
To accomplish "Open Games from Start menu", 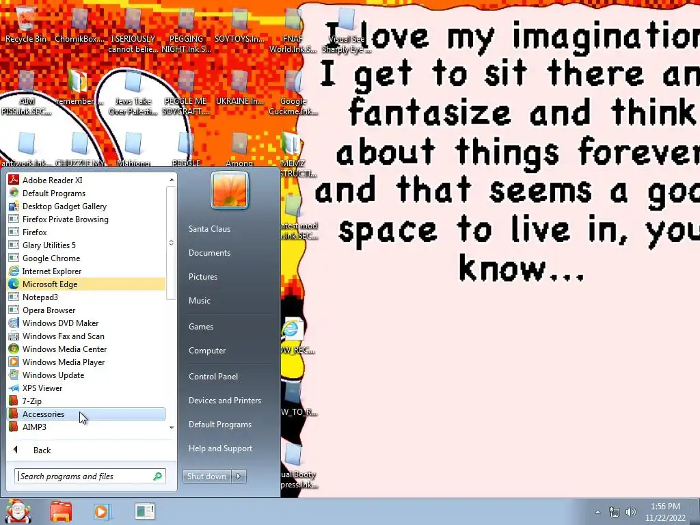I will click(x=201, y=327).
